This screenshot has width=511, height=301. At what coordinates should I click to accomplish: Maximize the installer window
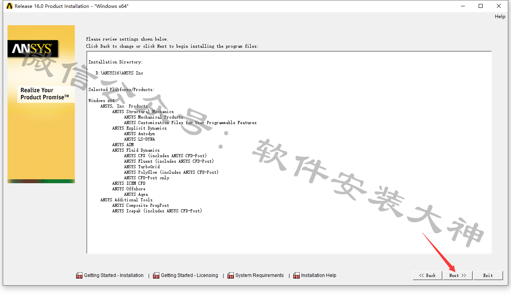tap(481, 6)
